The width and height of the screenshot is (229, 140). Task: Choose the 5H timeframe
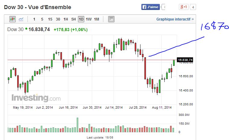click(x=73, y=19)
